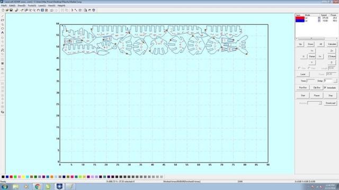Click the X- jog button
This screenshot has height=190, width=339.
click(304, 56)
